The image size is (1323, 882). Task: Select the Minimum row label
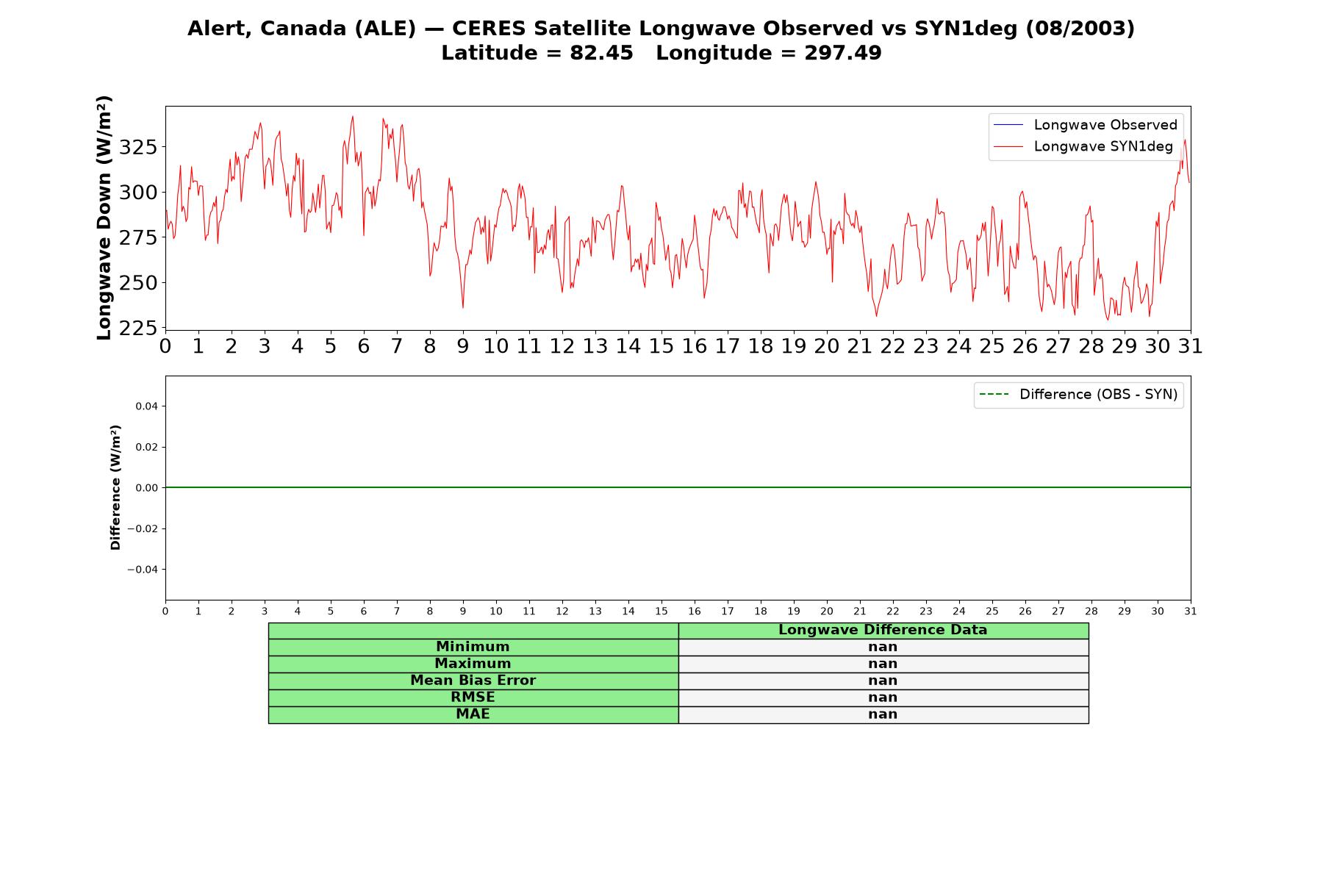[473, 647]
